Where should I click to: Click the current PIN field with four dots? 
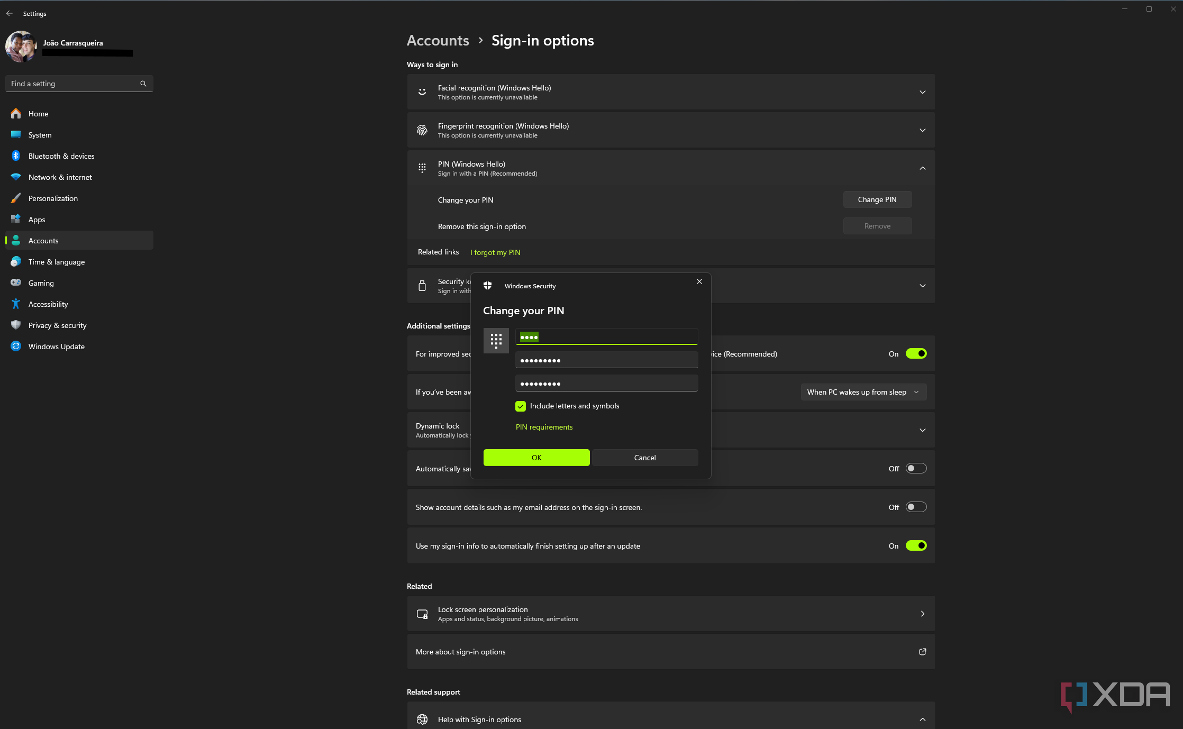coord(606,336)
